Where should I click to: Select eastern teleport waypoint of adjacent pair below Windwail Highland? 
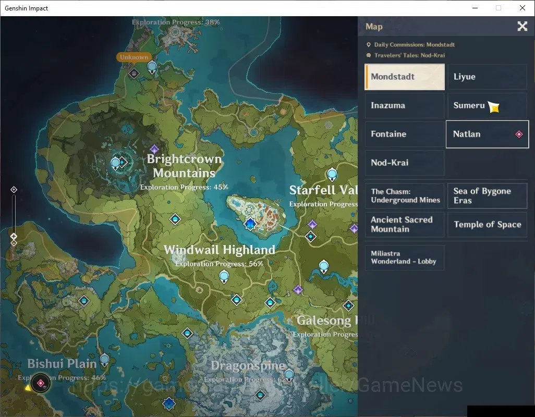(x=270, y=302)
